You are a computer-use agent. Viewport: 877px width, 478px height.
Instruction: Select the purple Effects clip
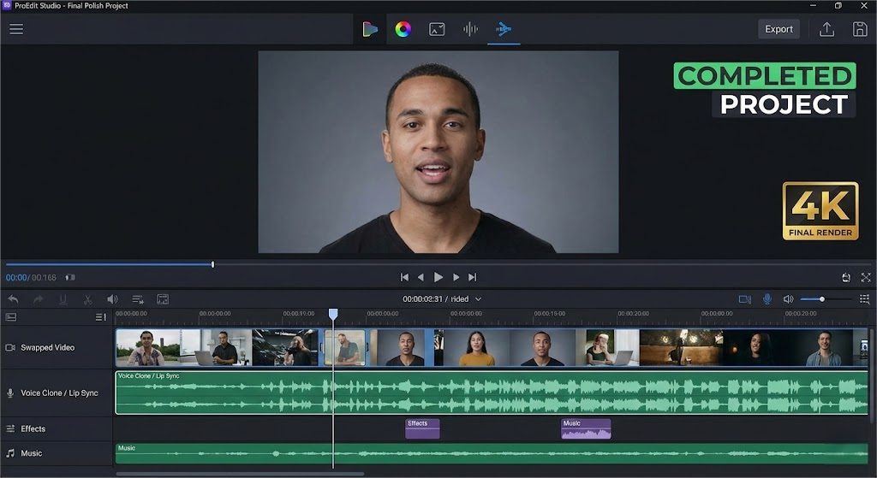point(422,428)
